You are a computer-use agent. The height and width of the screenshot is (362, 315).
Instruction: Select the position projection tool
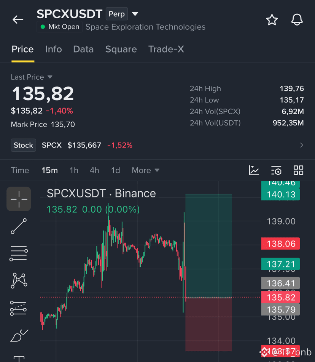[18, 308]
